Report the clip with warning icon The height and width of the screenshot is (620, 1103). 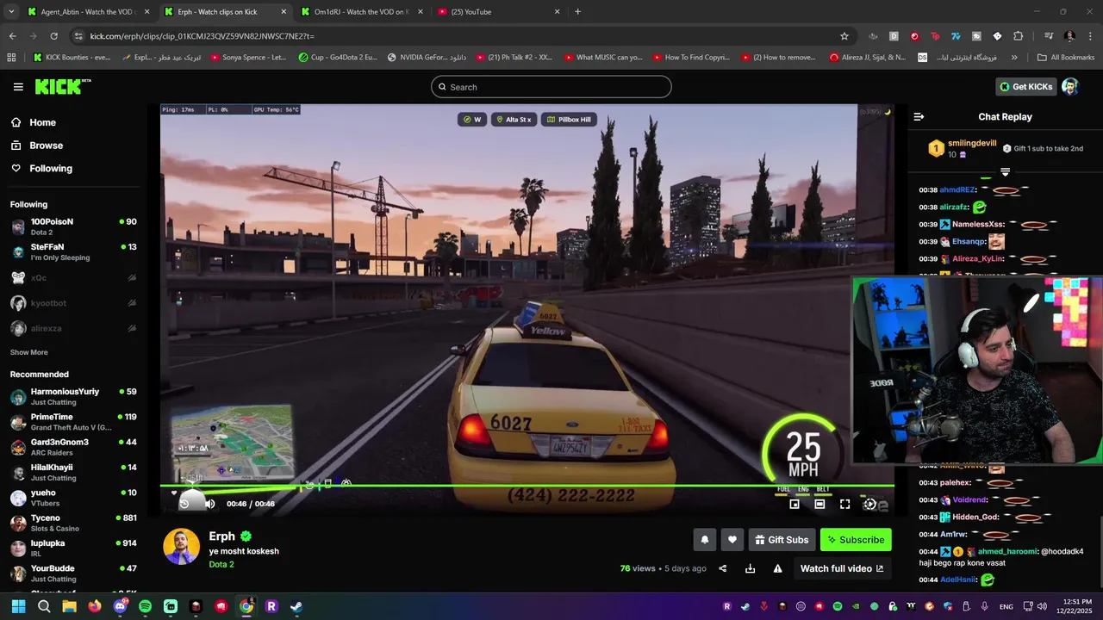point(777,568)
